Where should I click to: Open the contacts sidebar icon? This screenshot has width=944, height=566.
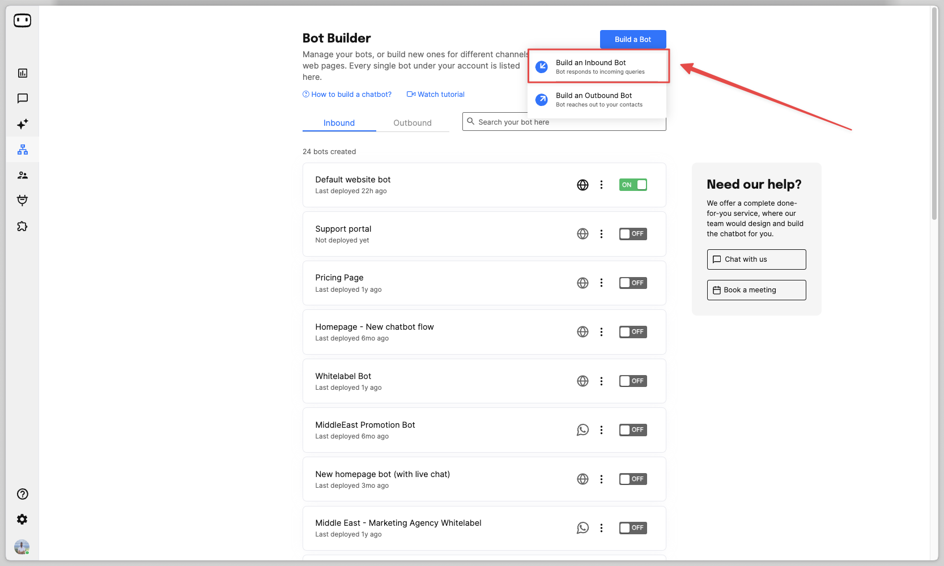(23, 175)
